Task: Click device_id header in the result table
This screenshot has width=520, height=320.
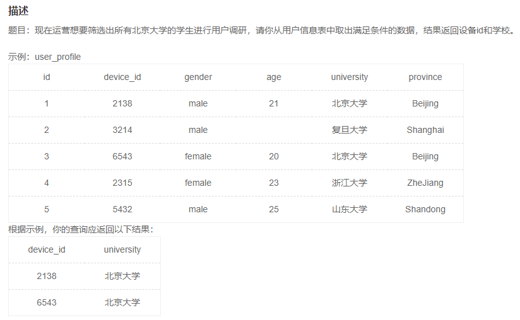Action: (x=47, y=249)
